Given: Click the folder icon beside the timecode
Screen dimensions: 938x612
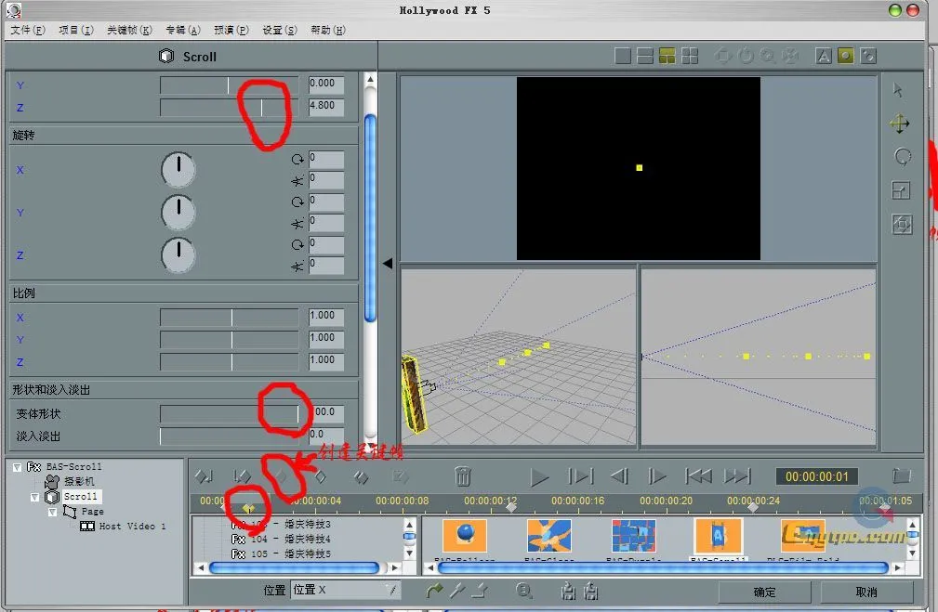Looking at the screenshot, I should point(901,476).
